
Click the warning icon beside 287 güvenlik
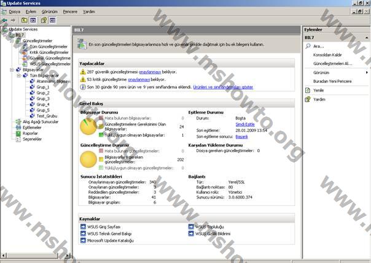[x=82, y=72]
